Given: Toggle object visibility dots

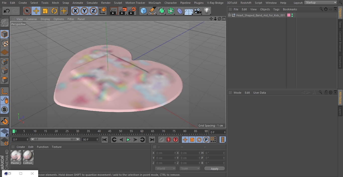Looking at the screenshot, I should point(292,15).
